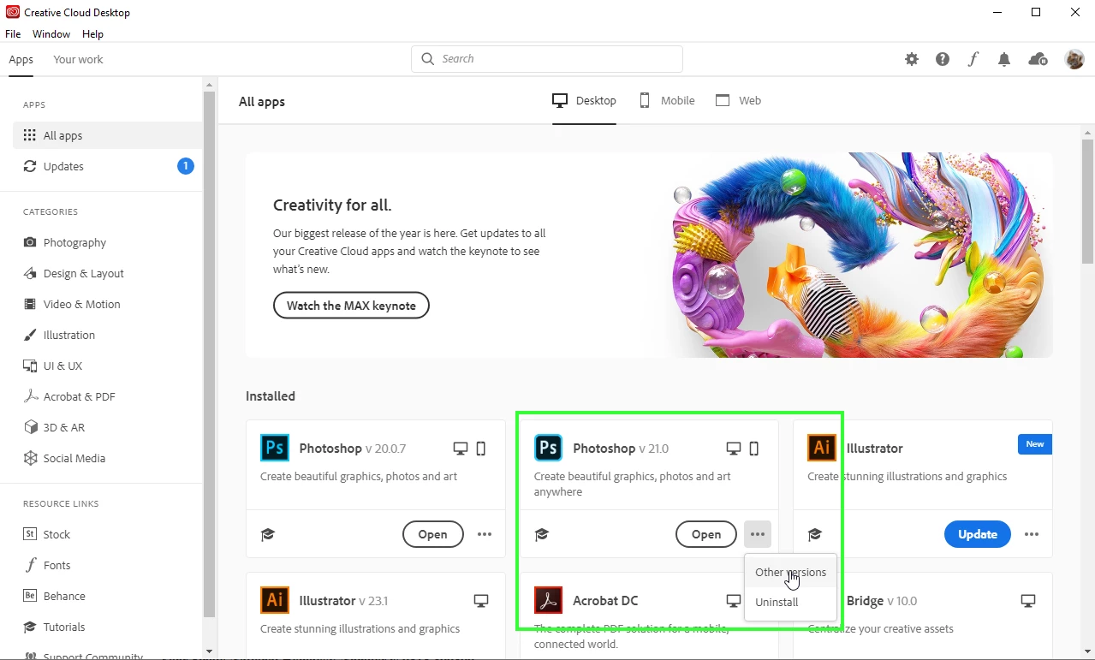This screenshot has height=660, width=1095.
Task: Open the UI & UX category
Action: (53, 366)
